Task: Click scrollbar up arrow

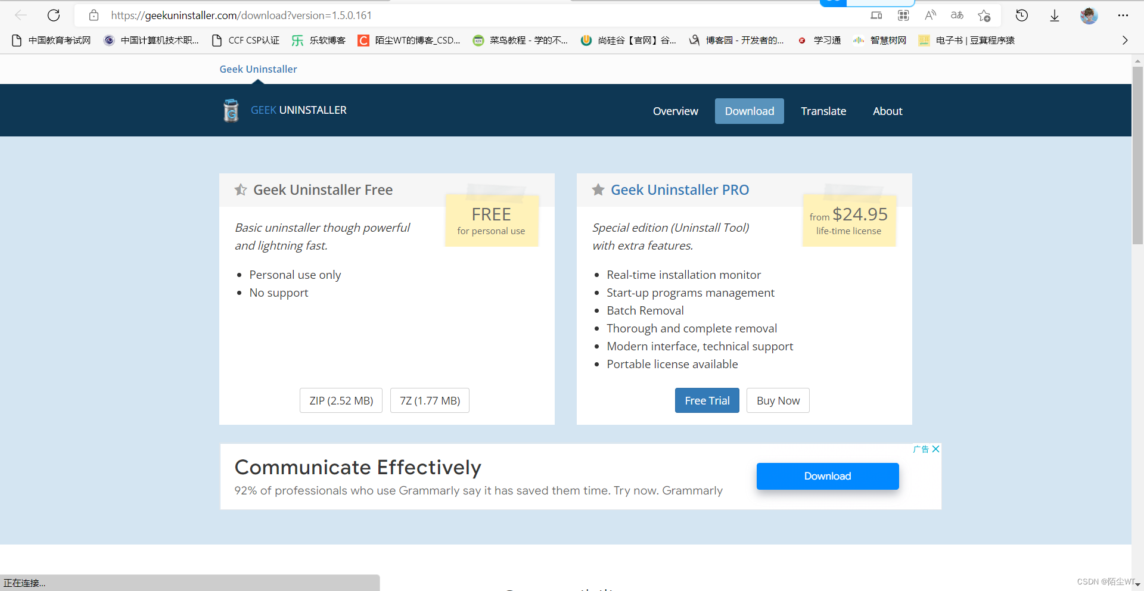Action: (x=1137, y=60)
